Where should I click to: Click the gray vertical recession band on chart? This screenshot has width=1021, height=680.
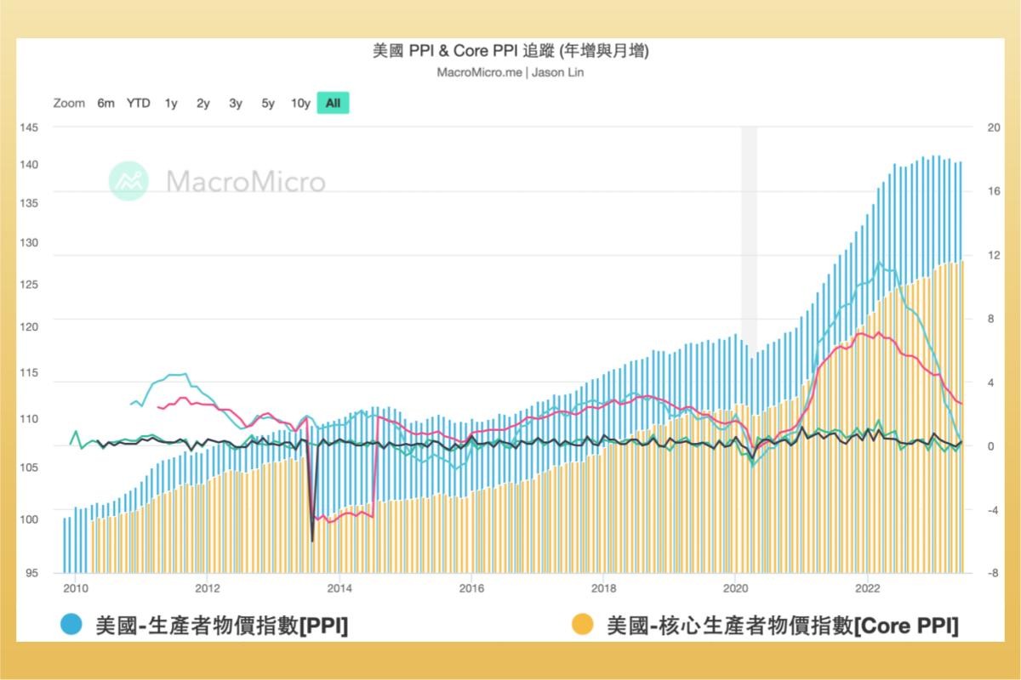pyautogui.click(x=747, y=255)
